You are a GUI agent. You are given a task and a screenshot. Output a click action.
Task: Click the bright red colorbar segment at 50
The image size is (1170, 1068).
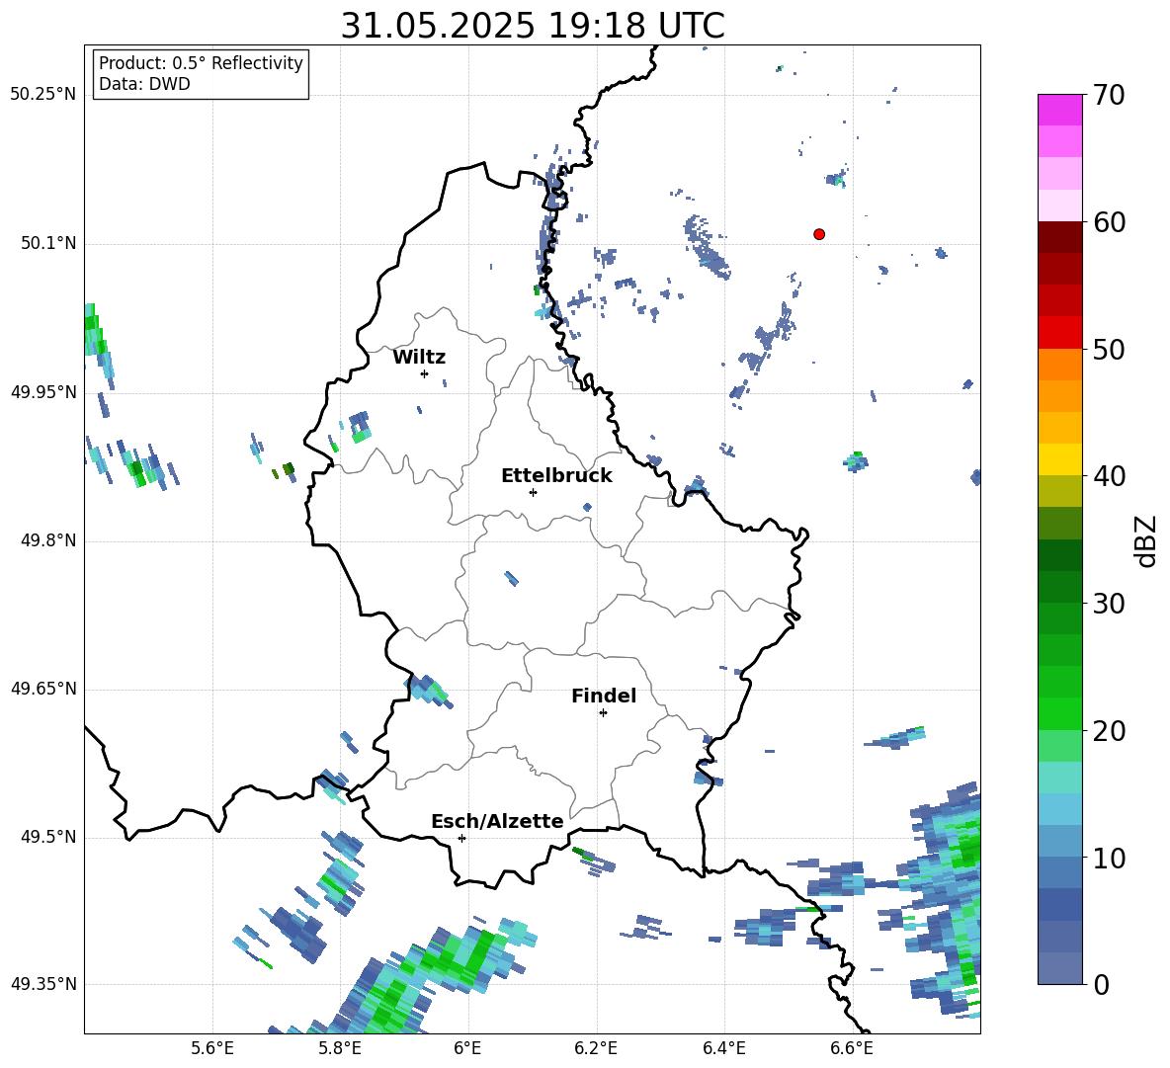click(x=1059, y=333)
